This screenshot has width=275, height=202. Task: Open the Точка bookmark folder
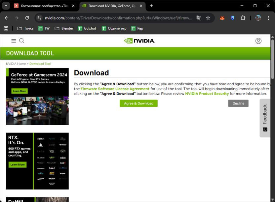tap(25, 28)
